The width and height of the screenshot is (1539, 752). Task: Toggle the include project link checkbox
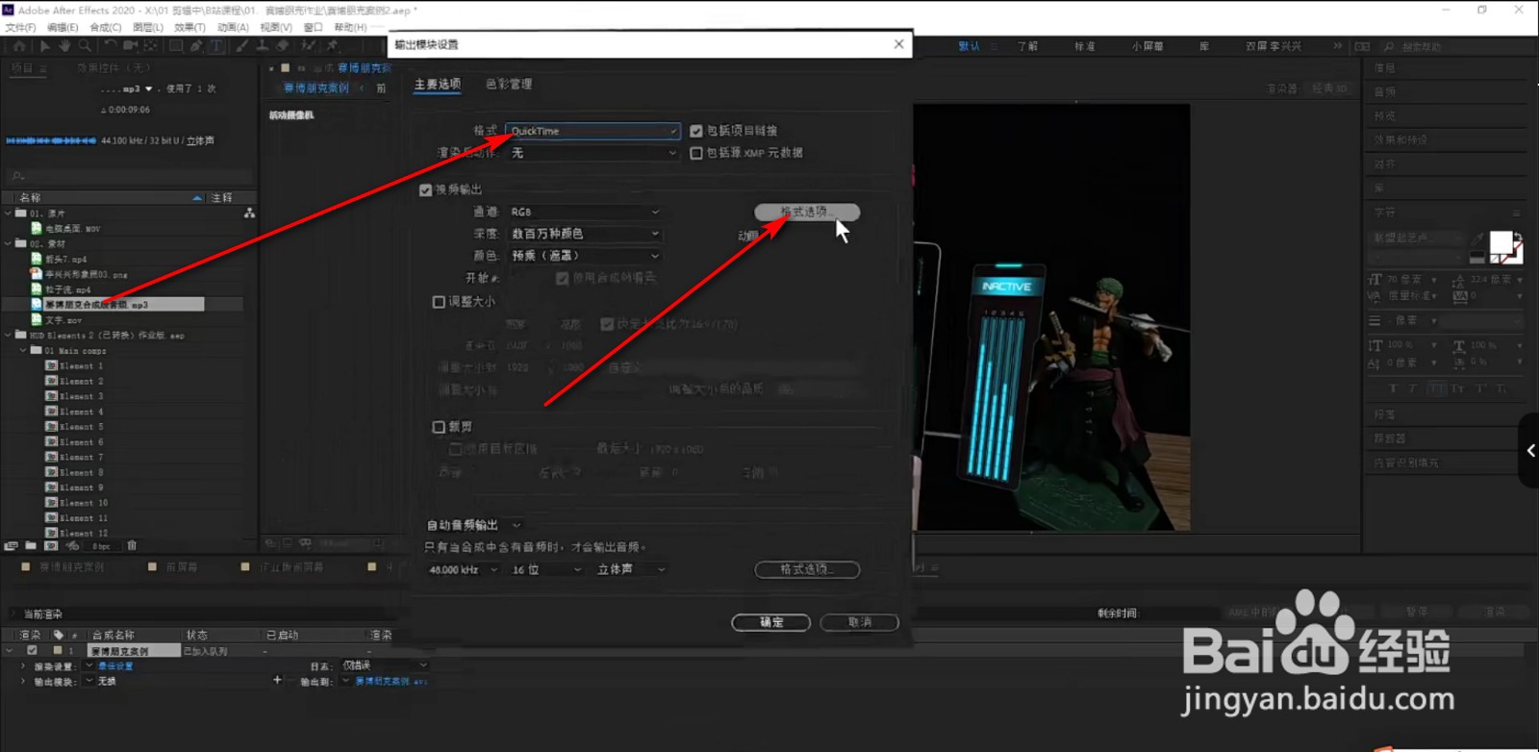696,131
